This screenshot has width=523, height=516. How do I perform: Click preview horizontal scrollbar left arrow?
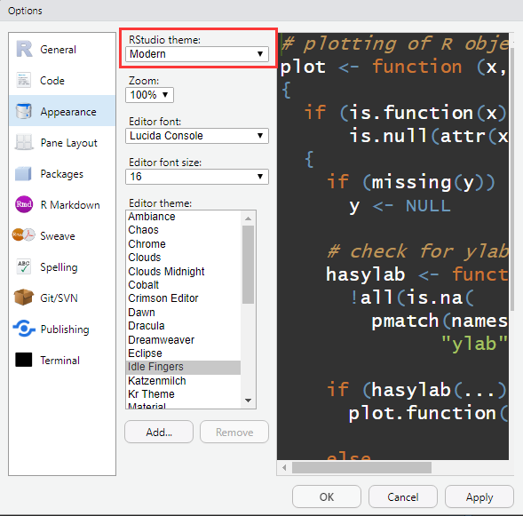pos(284,467)
